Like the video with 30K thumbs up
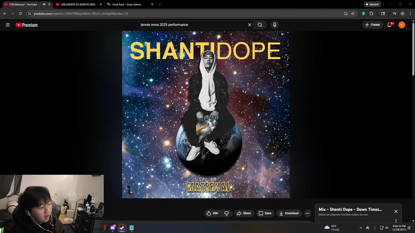 click(212, 213)
